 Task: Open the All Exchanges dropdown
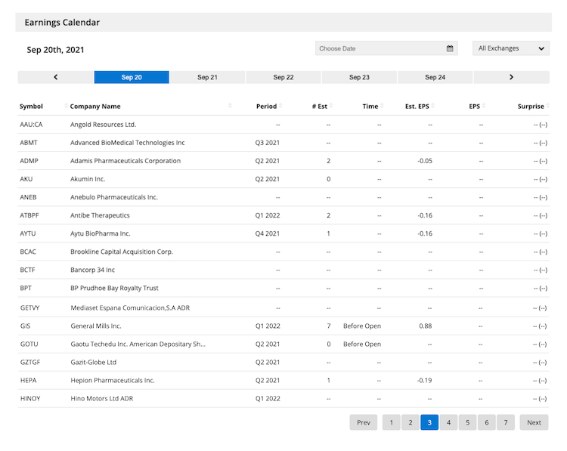511,48
